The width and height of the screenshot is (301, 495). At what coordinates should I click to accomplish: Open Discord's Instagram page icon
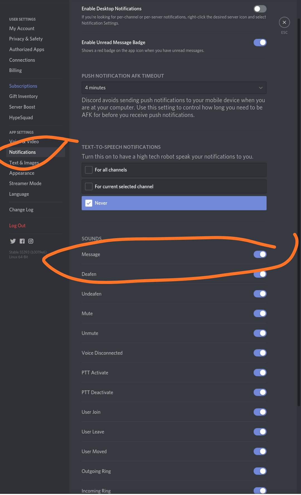pyautogui.click(x=31, y=241)
